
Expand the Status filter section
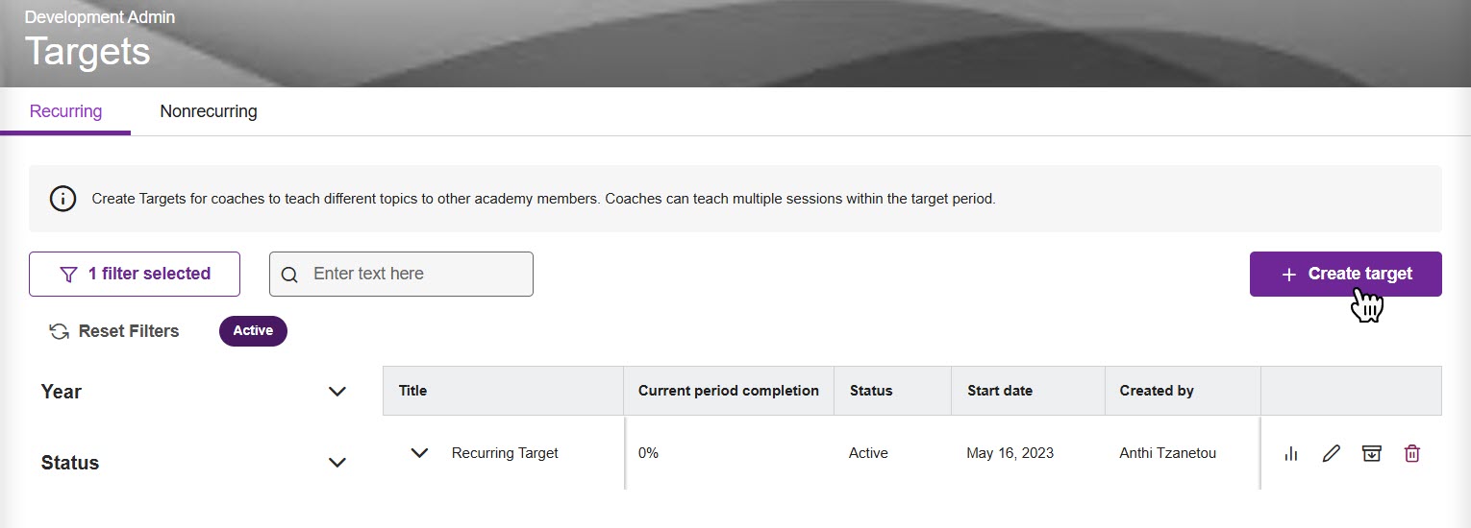point(337,463)
